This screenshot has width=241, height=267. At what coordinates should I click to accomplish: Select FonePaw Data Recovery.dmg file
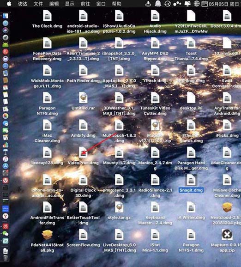(47, 43)
